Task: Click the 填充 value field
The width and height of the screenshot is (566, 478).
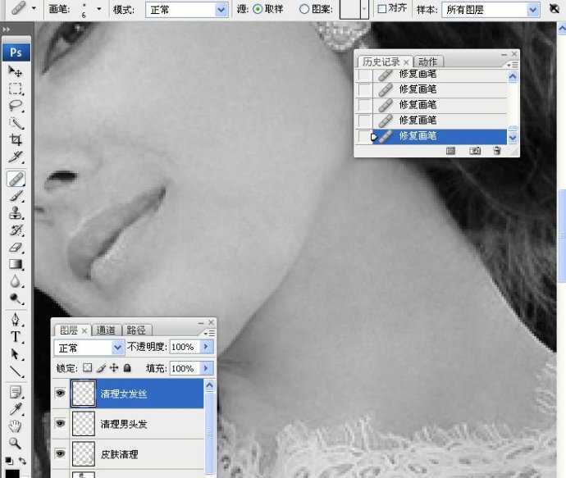Action: tap(185, 368)
